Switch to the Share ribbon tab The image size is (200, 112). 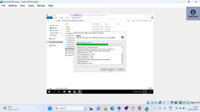62,18
